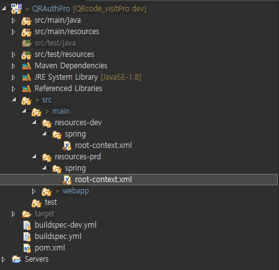Click the src/main/java source folder icon
This screenshot has width=279, height=270.
pos(27,21)
